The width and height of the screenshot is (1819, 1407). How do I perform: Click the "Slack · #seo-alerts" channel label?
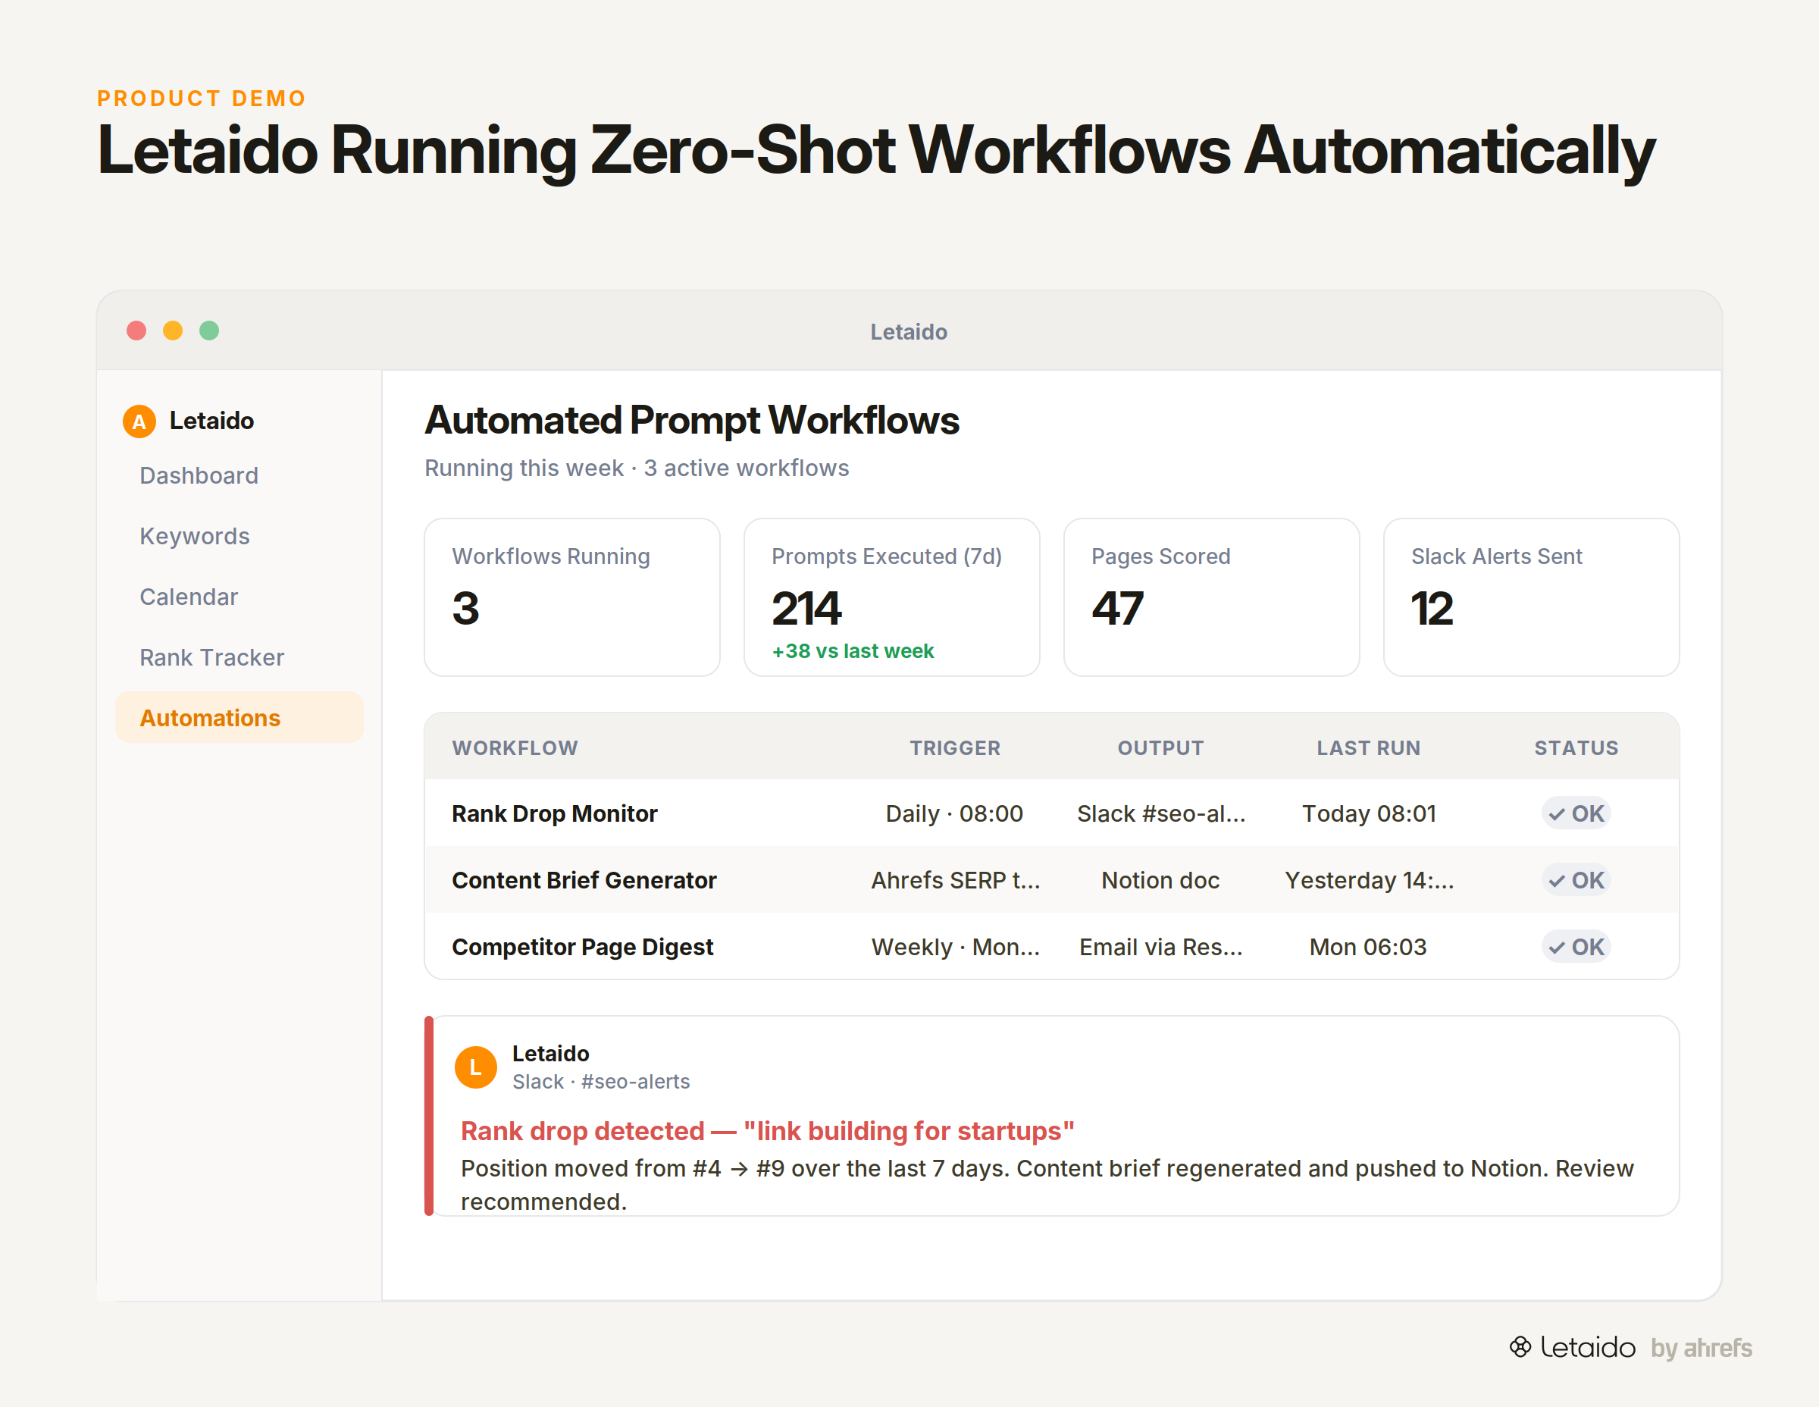point(600,1082)
